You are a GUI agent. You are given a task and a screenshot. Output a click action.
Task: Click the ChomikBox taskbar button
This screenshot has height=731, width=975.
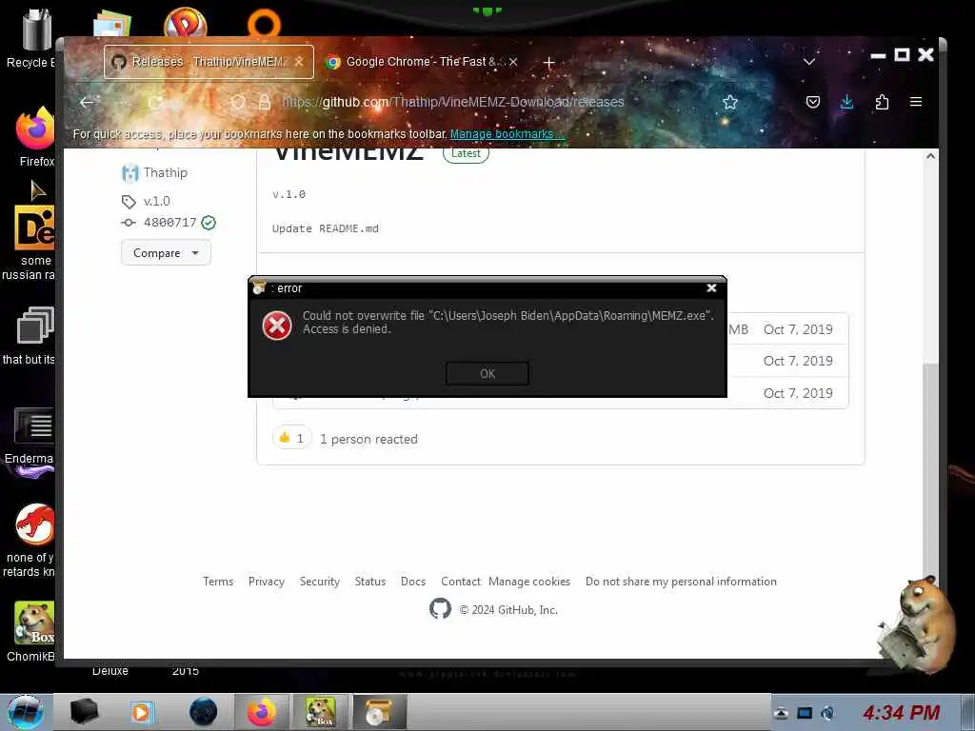pyautogui.click(x=320, y=712)
